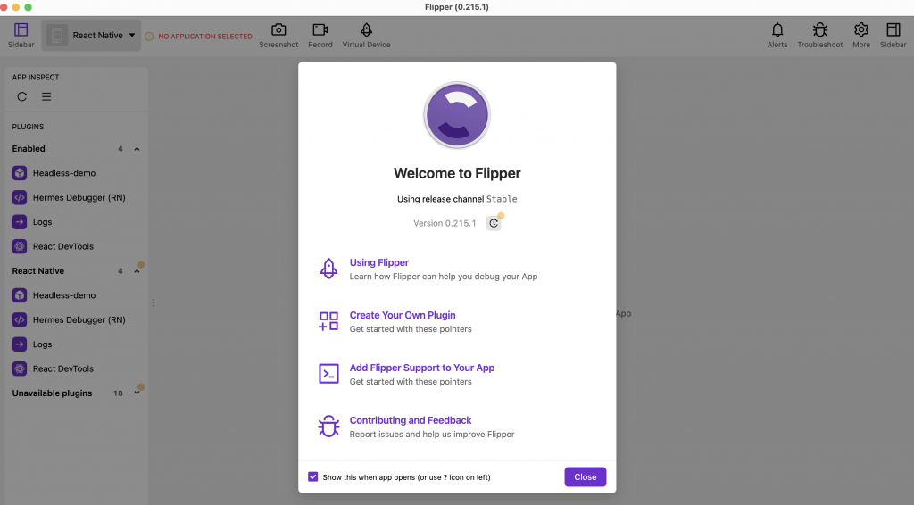Click the rocket icon beside Using Flipper

coord(328,269)
